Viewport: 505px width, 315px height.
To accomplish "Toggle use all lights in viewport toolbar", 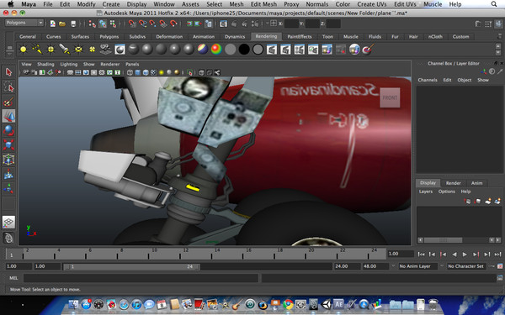I will [x=162, y=72].
